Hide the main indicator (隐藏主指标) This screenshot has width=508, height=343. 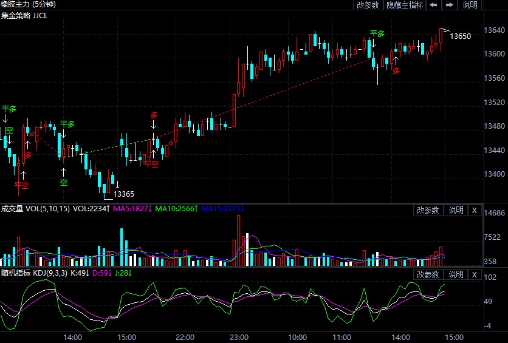pos(405,5)
